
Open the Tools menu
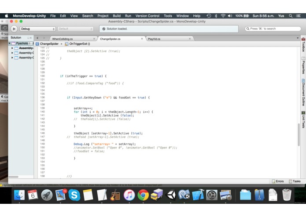pos(168,16)
